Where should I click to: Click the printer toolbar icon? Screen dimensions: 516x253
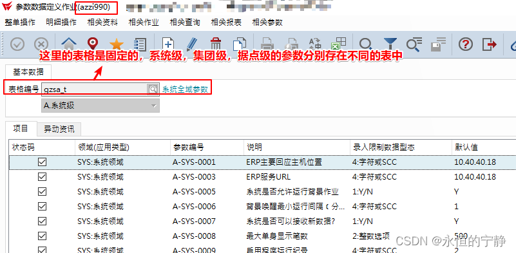[x=267, y=44]
